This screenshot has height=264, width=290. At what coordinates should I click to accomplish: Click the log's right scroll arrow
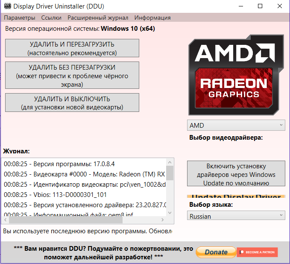point(162,220)
